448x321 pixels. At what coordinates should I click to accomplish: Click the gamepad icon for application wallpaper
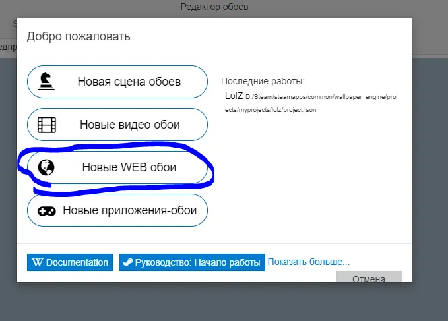[x=47, y=211]
